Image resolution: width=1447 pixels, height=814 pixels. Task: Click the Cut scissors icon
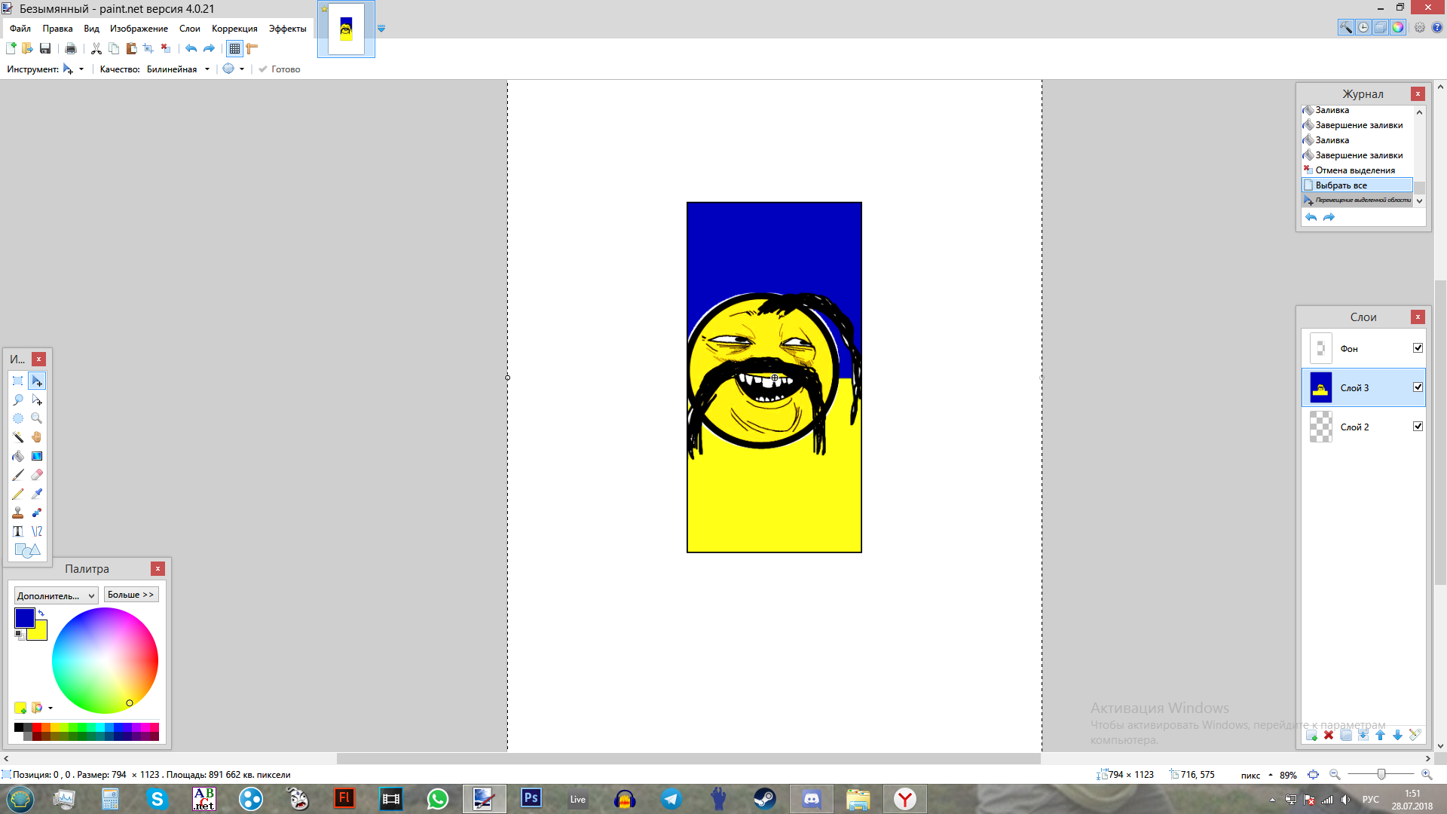click(96, 48)
